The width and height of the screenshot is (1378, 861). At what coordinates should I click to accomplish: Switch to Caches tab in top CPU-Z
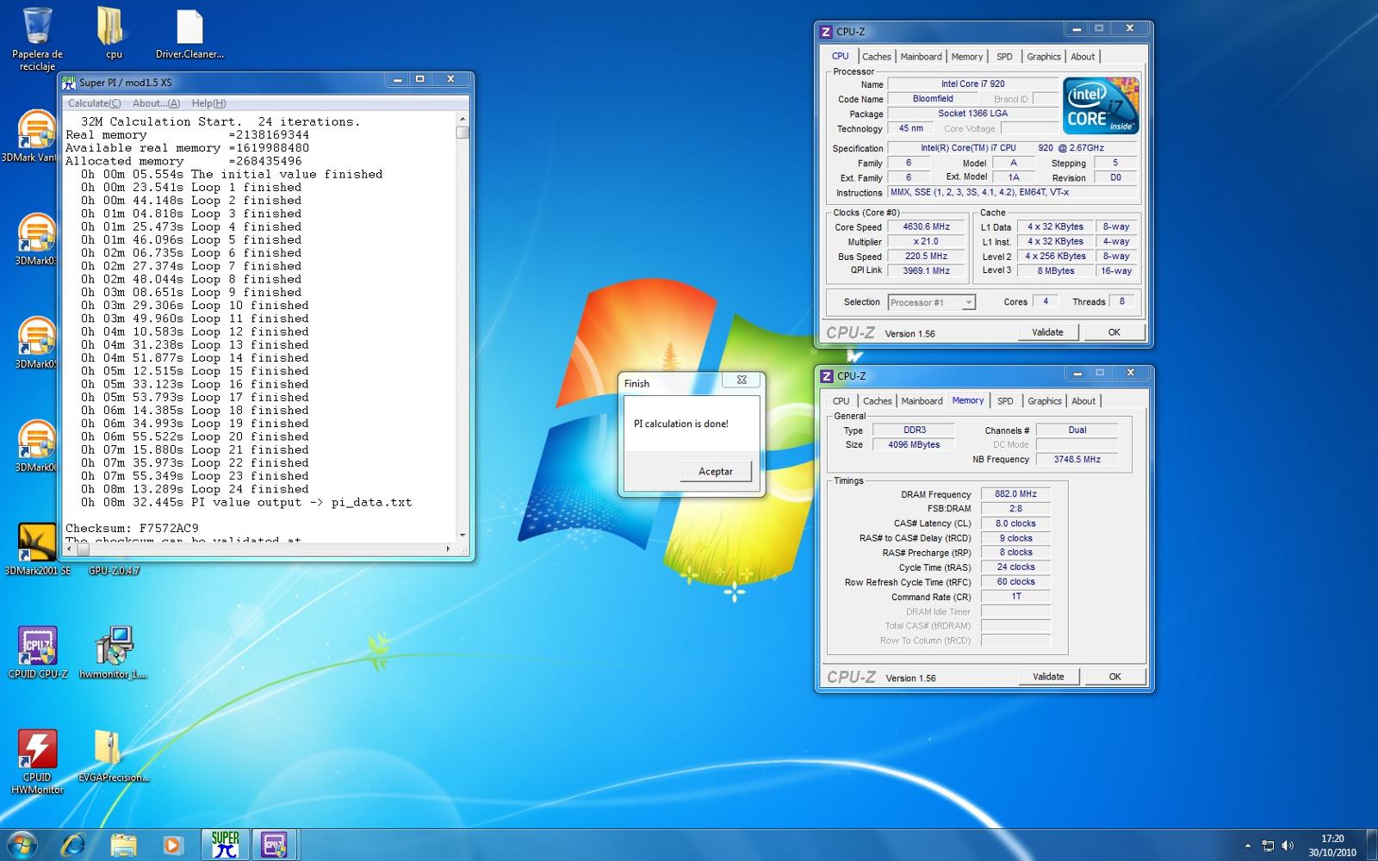(x=877, y=57)
